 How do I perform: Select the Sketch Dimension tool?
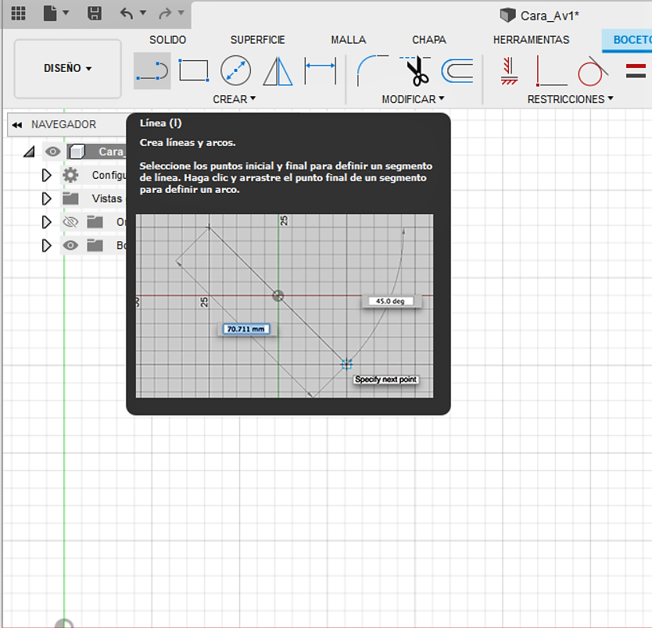point(321,70)
